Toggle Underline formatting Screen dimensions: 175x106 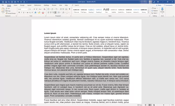pos(23,12)
